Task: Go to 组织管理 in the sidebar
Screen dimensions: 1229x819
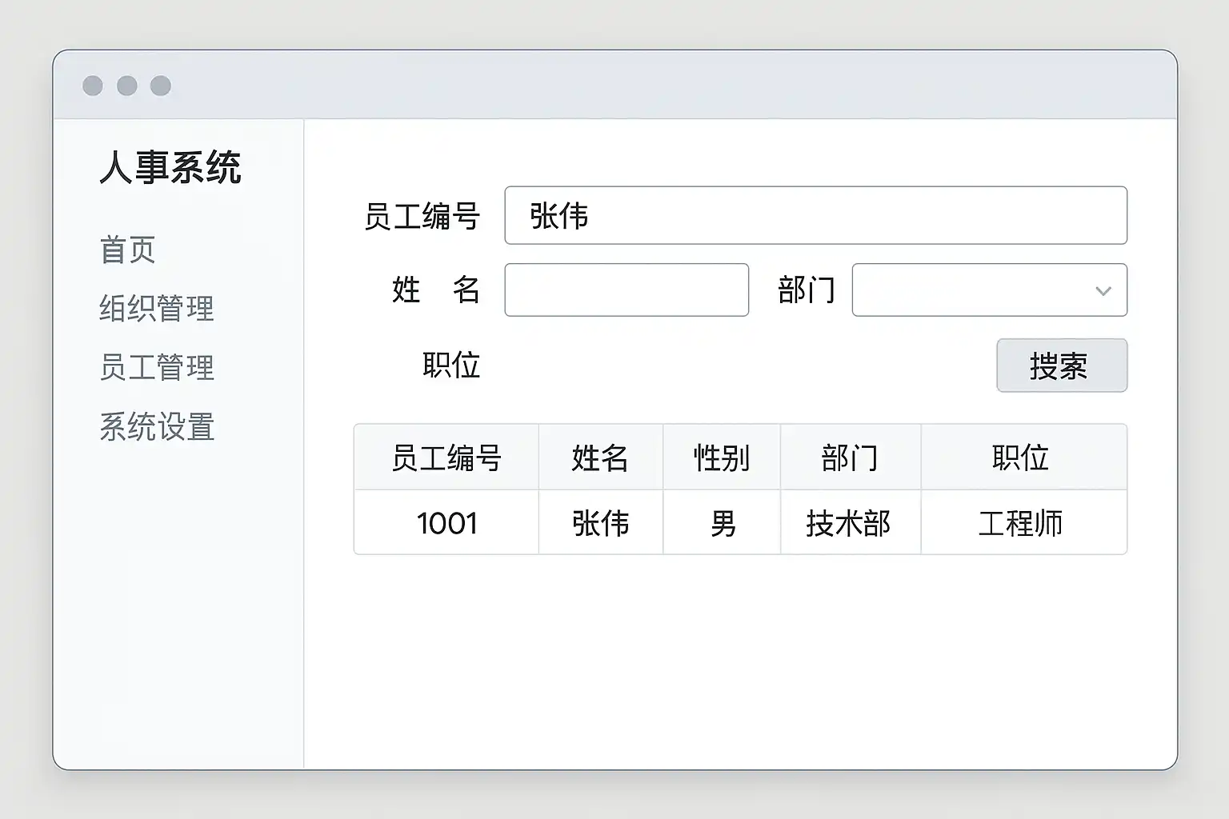Action: pos(157,309)
